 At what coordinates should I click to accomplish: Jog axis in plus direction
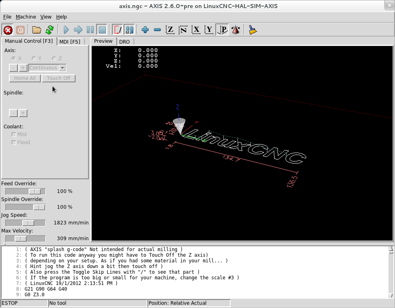[23, 68]
